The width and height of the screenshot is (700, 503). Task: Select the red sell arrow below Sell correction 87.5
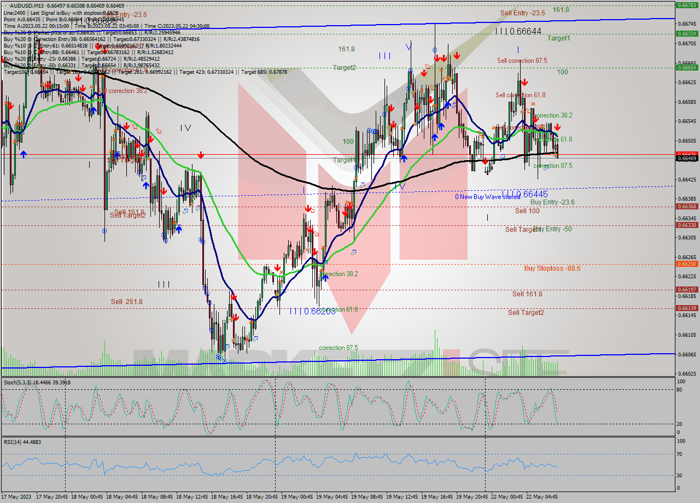(525, 82)
